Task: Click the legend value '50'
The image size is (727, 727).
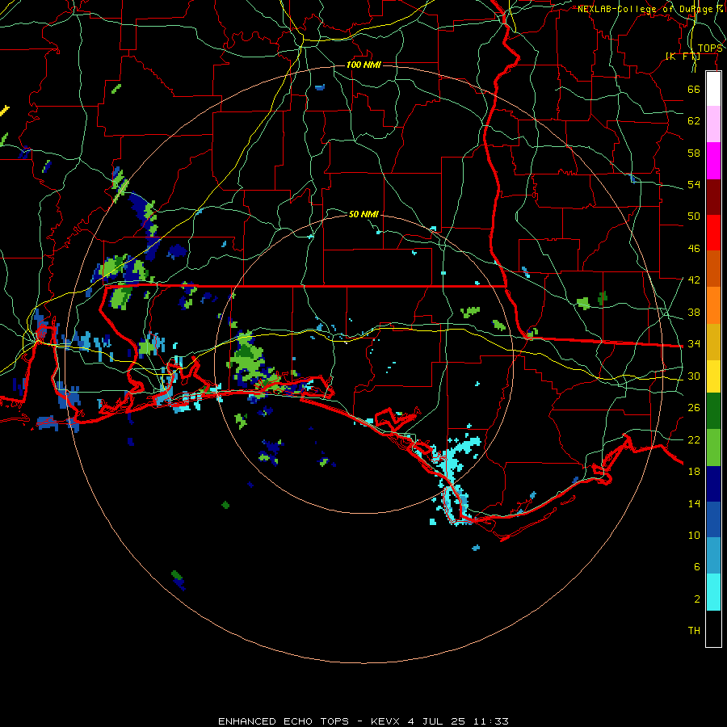Action: 694,216
